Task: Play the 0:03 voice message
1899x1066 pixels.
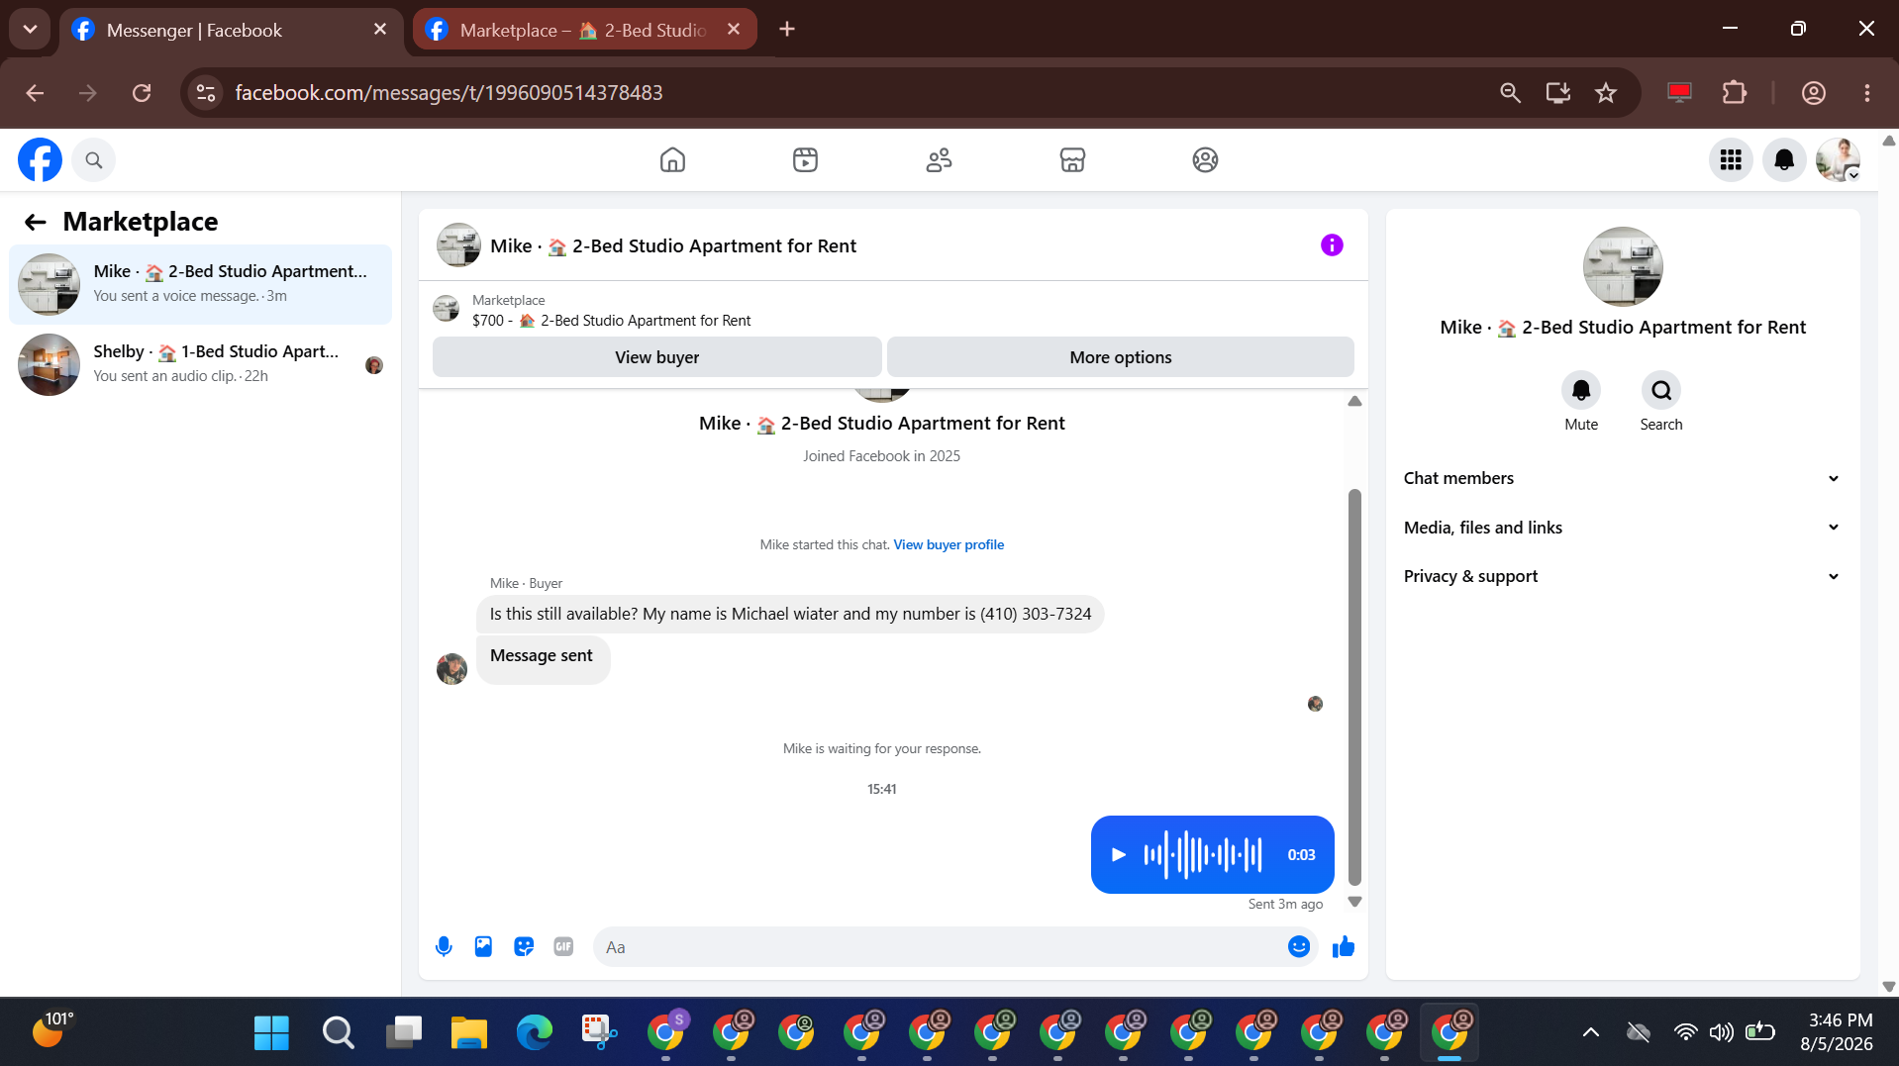Action: click(x=1119, y=854)
